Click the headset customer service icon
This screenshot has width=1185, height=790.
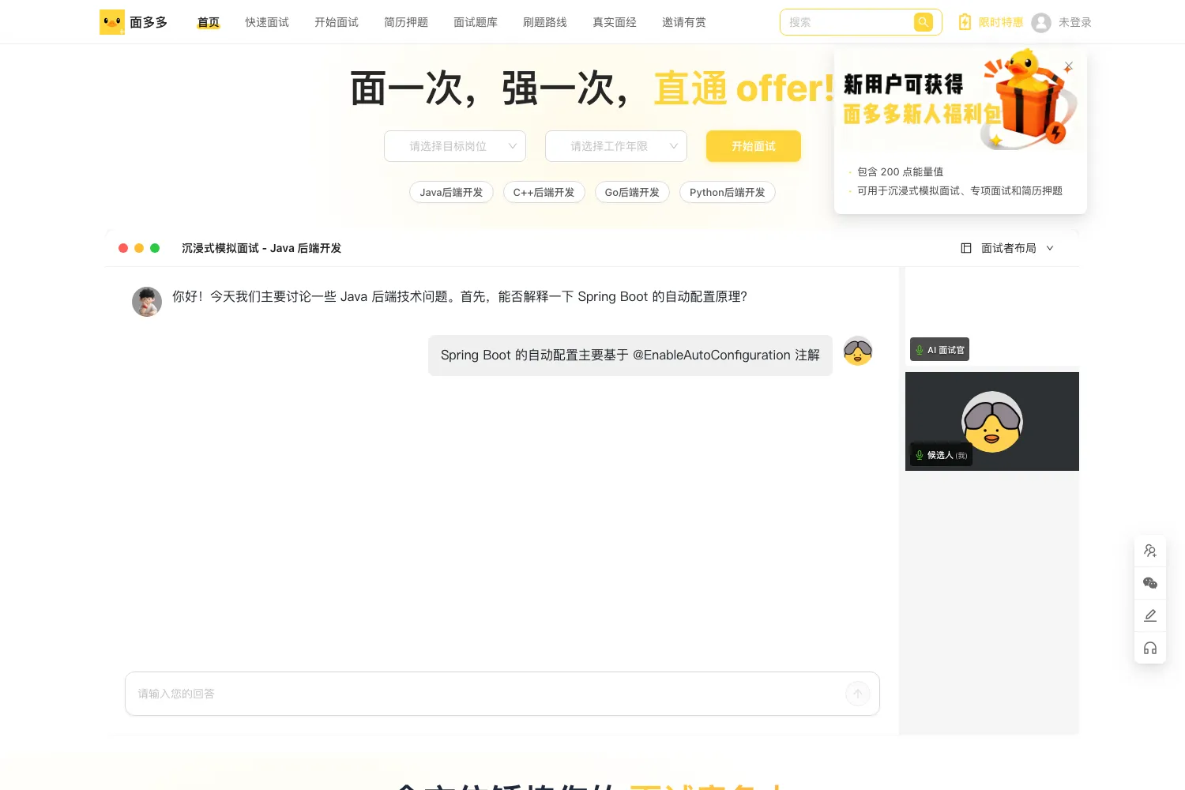[x=1150, y=648]
